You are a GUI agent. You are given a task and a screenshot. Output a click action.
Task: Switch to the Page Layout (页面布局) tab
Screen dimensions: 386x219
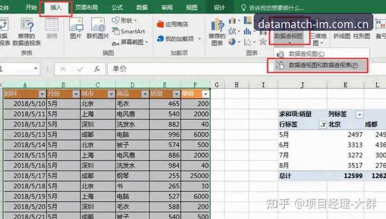pos(86,7)
